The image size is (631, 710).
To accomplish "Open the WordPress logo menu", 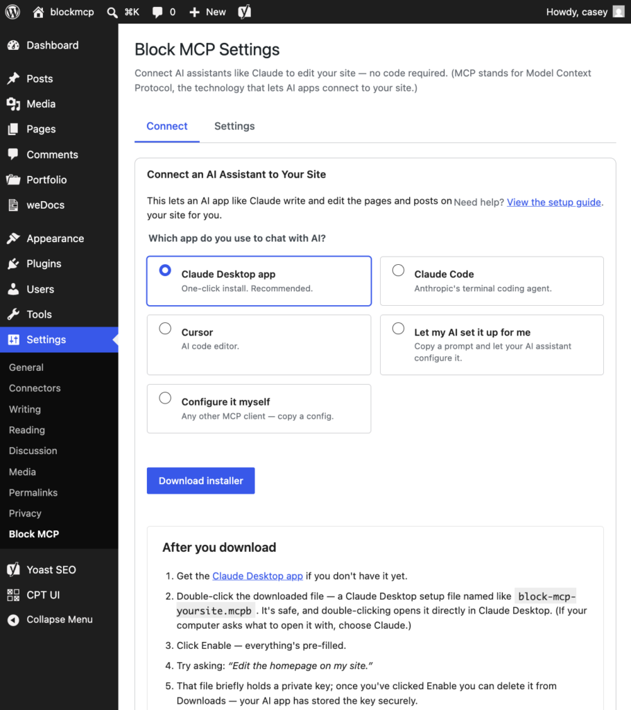I will click(x=12, y=12).
